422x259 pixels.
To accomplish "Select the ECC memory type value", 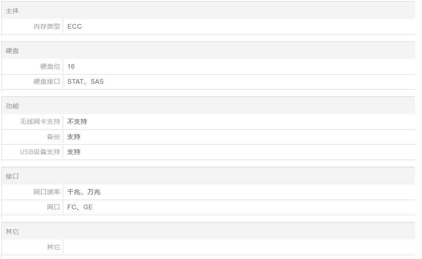I will point(75,27).
